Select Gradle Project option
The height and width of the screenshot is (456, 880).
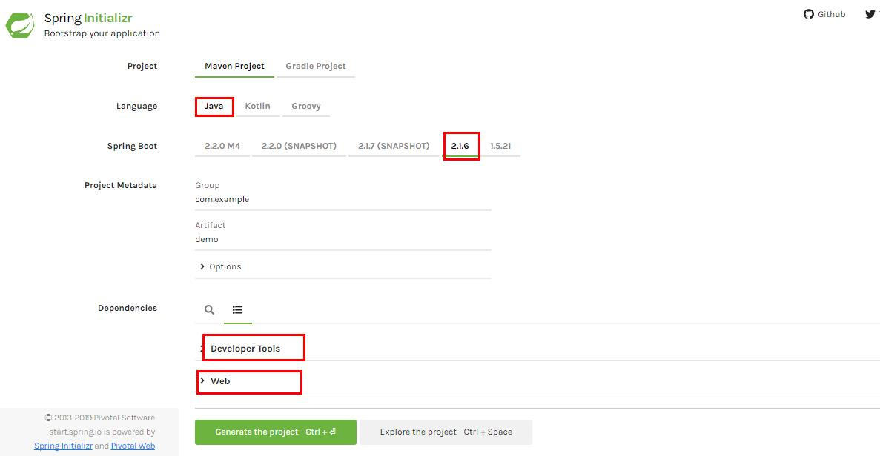315,66
